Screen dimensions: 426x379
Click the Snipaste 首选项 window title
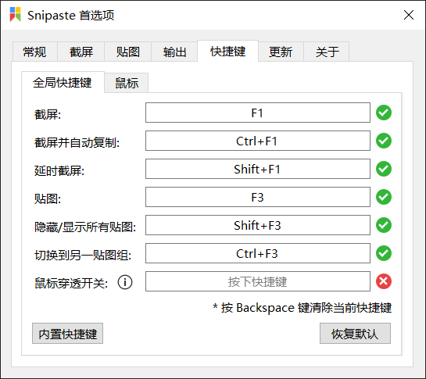tap(70, 15)
